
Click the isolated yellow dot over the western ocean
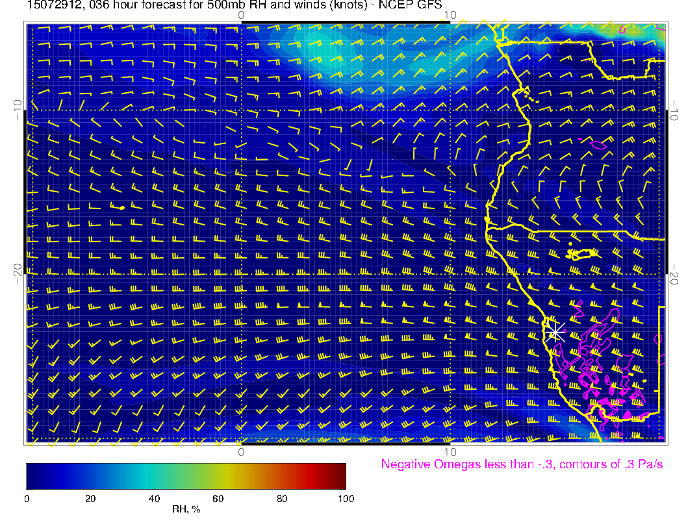pos(122,208)
